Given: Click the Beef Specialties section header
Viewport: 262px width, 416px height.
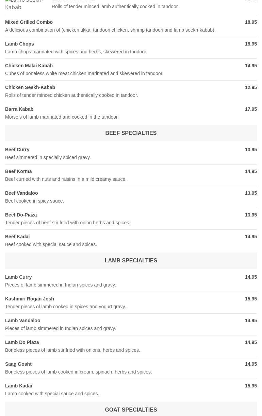Looking at the screenshot, I should [x=131, y=133].
